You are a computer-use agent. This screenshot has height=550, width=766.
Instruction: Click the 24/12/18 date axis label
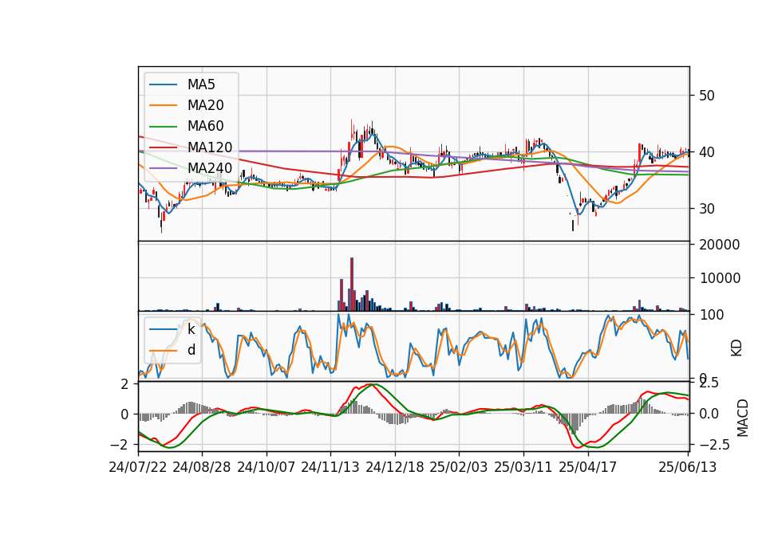click(395, 467)
